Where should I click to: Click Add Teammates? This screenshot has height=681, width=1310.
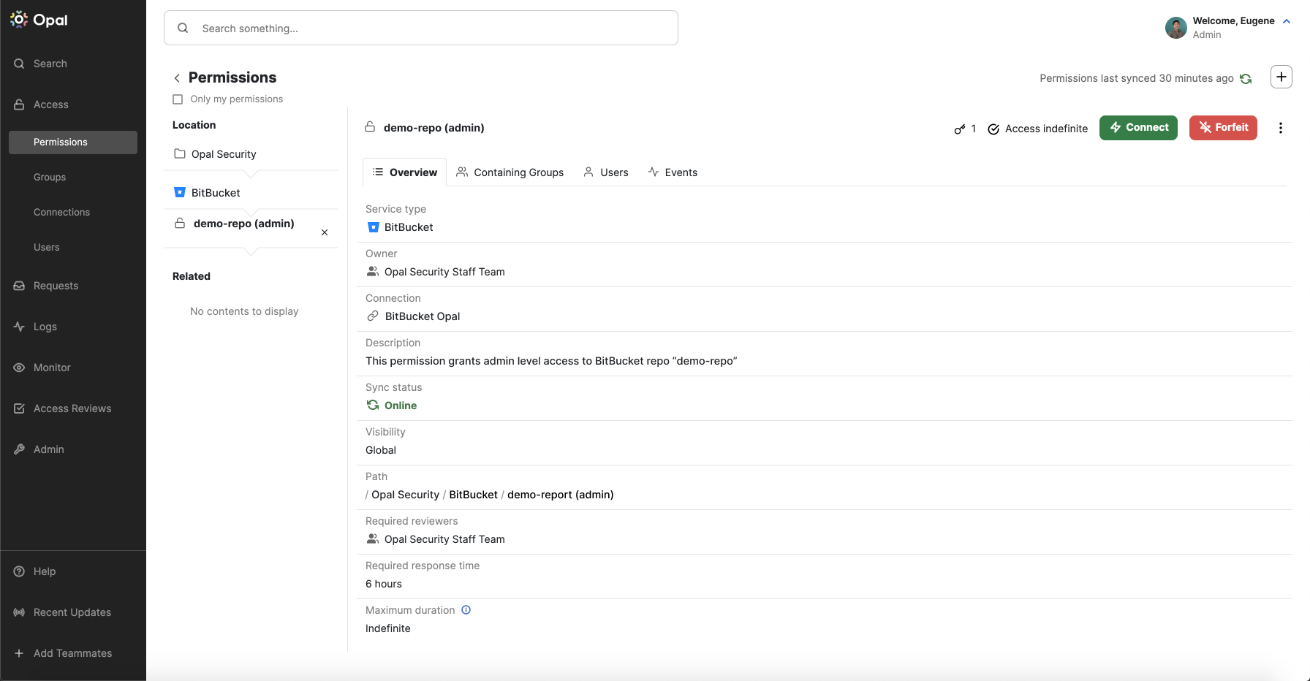[x=73, y=653]
